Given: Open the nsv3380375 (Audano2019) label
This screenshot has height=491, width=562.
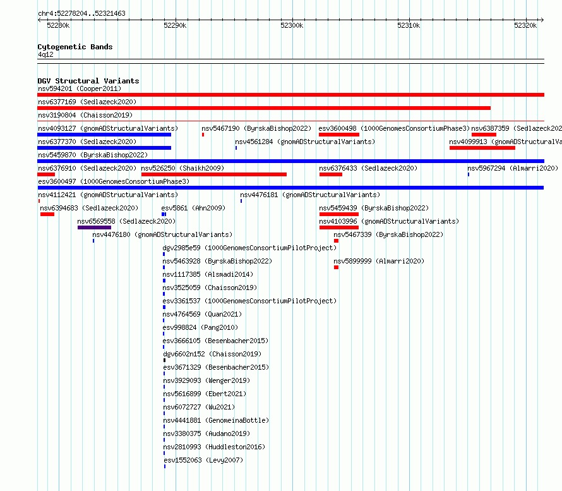Looking at the screenshot, I should pos(206,433).
